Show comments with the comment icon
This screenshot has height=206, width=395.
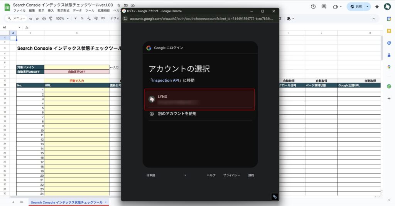(324, 7)
